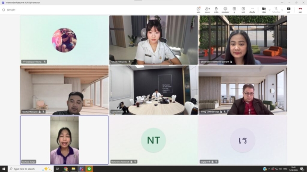Raise your hand in the meeting

click(x=216, y=10)
